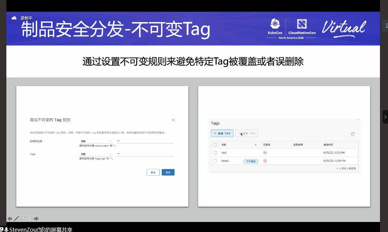Click microphone icon beside StevenZou
388x232 pixels.
[x=6, y=230]
